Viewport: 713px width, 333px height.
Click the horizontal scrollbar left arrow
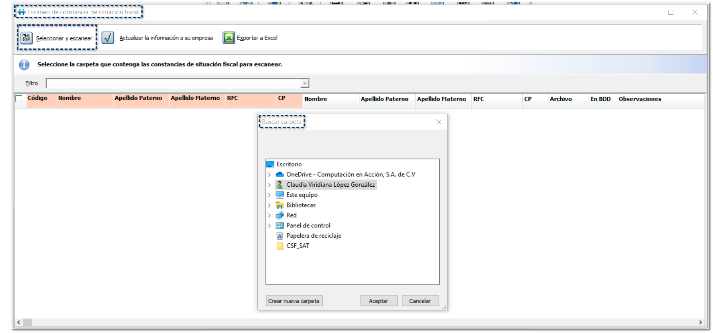point(19,322)
